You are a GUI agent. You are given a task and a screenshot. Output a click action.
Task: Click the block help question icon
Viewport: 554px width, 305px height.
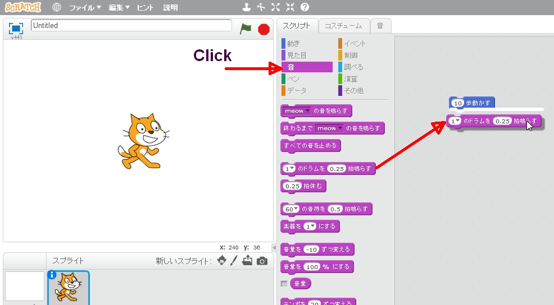click(x=305, y=7)
